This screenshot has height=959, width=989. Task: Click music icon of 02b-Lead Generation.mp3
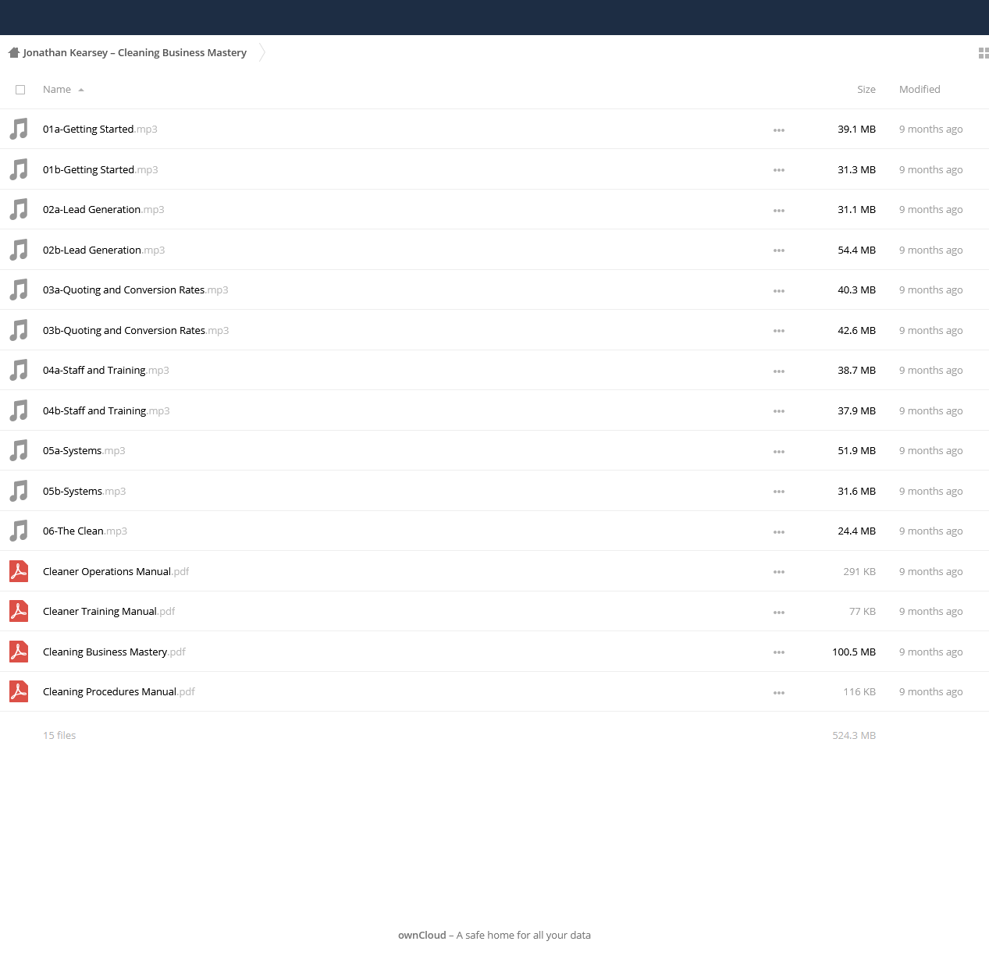pos(19,250)
